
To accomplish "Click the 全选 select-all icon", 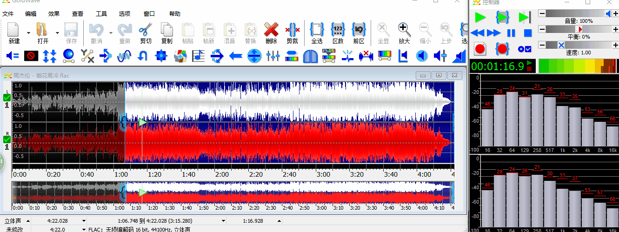I will [x=317, y=33].
